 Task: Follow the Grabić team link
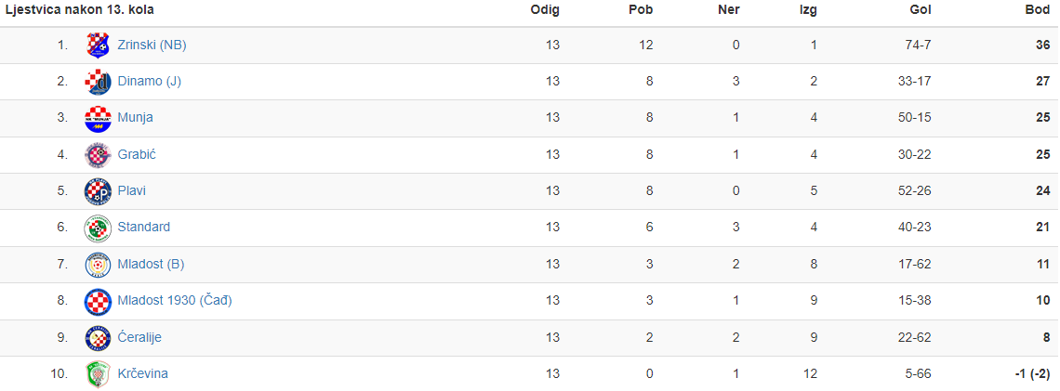pyautogui.click(x=138, y=155)
